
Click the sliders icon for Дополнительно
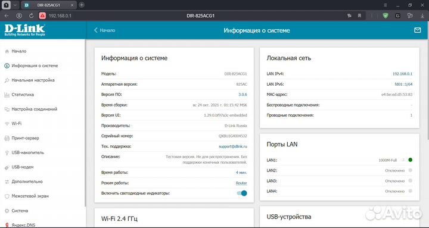point(7,182)
